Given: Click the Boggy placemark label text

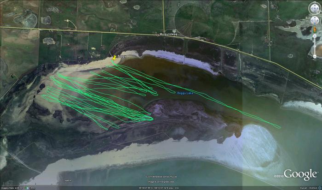Looking at the screenshot, I should coord(121,56).
